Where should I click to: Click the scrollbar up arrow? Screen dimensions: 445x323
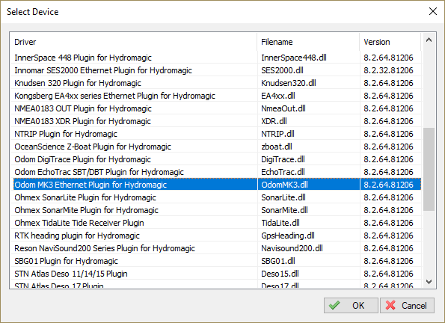tap(429, 40)
